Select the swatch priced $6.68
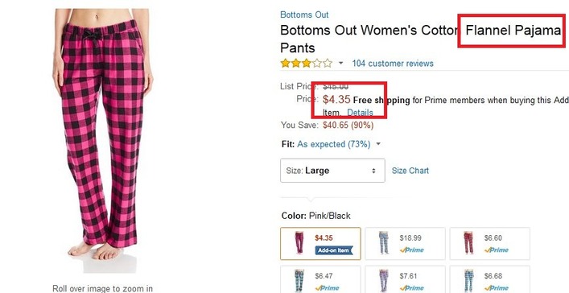Viewport: 569px width, 293px height. pyautogui.click(x=490, y=279)
